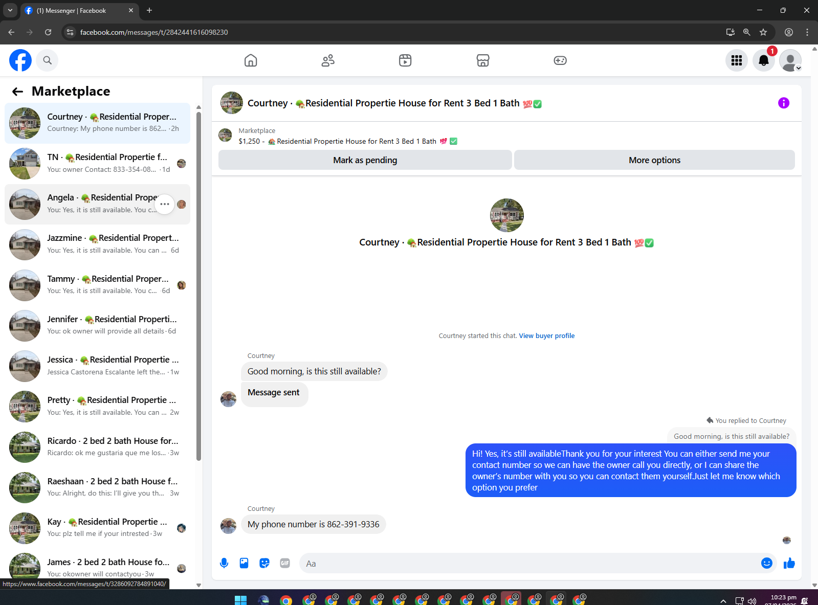Screen dimensions: 818x605
Task: Click More options button
Action: coord(654,160)
